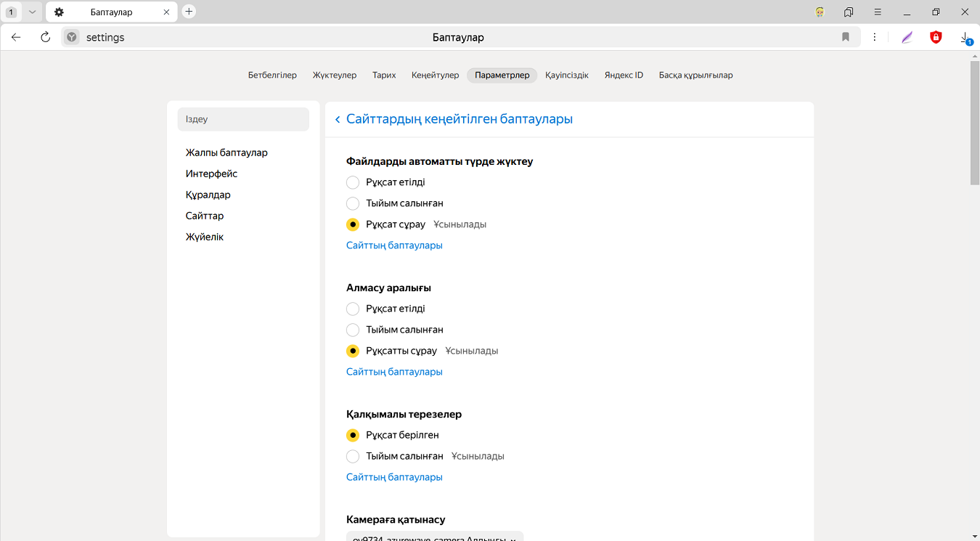
Task: Go back via Сайттардың кеңейтілген баптаулары header
Action: tap(338, 119)
